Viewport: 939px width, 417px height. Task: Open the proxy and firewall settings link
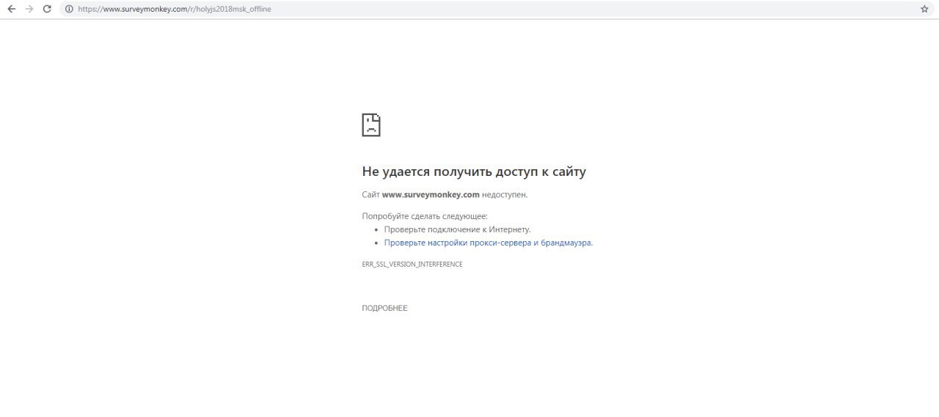click(x=489, y=243)
